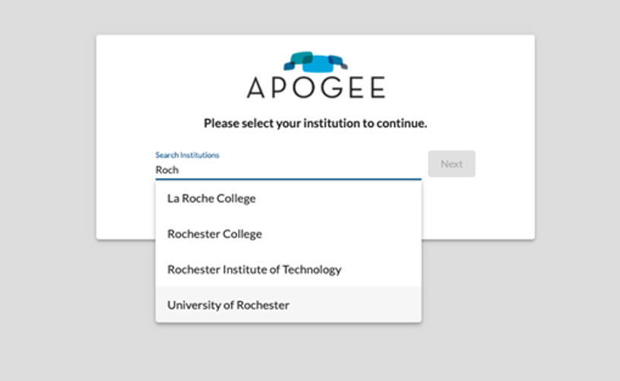The height and width of the screenshot is (381, 620).
Task: Click the Apogee blue squares logo icon
Action: (315, 62)
